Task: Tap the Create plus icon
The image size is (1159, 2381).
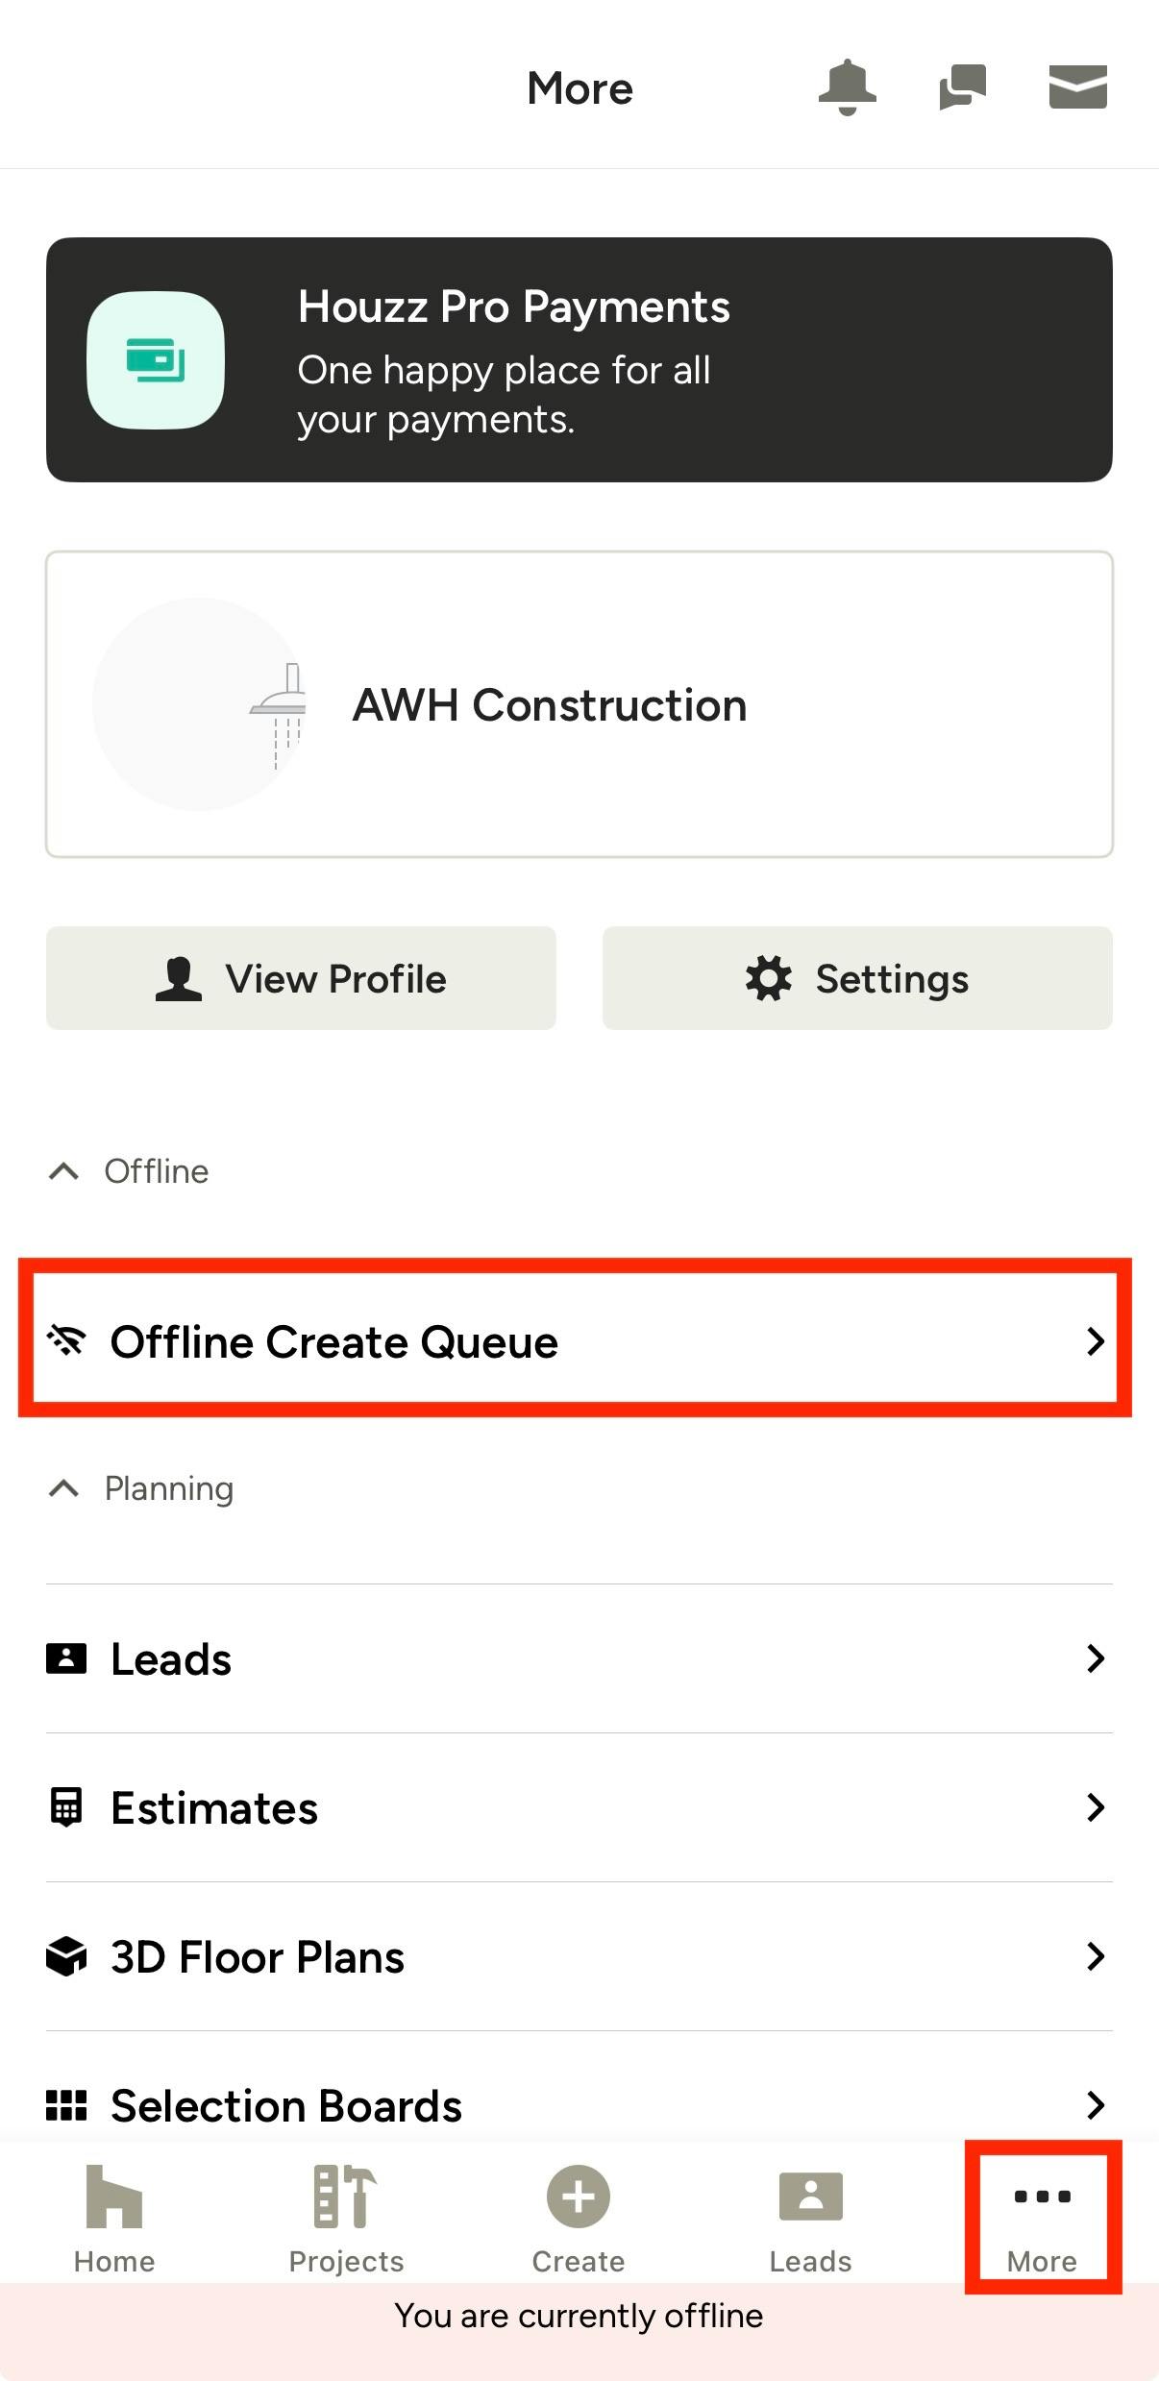Action: [579, 2197]
